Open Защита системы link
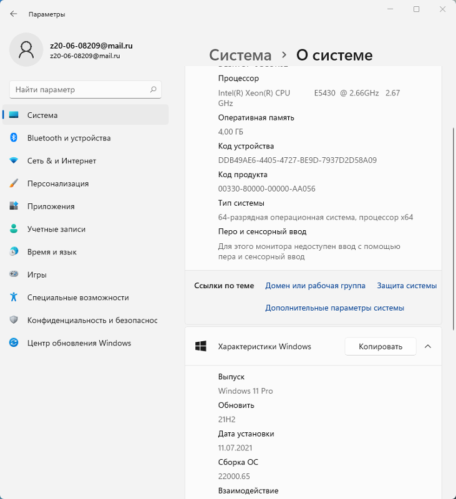 click(x=407, y=286)
